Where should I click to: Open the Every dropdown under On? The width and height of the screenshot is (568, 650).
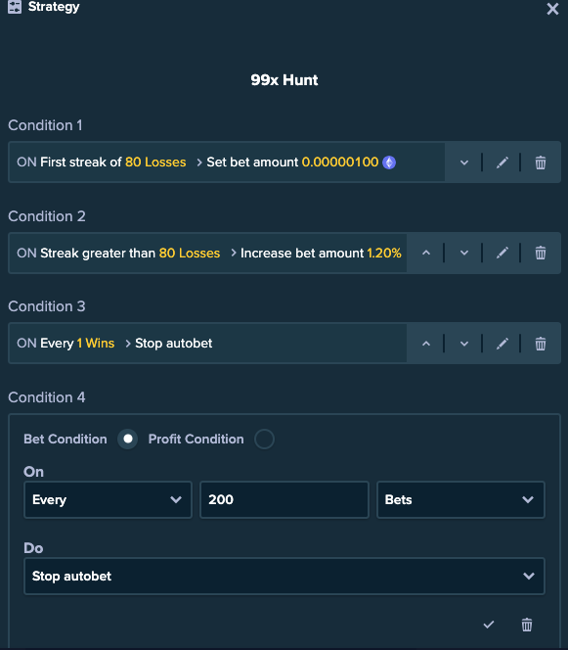coord(108,499)
